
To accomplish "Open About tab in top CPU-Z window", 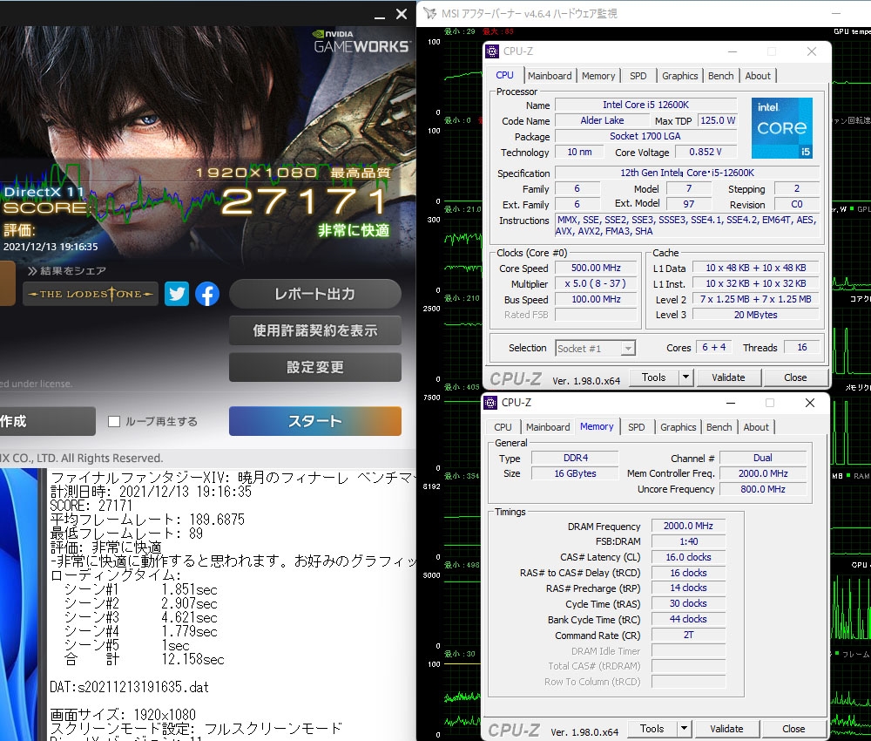I will point(758,76).
